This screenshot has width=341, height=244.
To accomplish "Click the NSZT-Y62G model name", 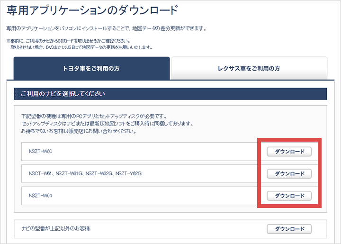I will [128, 173].
